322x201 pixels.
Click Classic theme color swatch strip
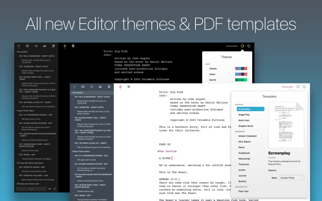239,69
